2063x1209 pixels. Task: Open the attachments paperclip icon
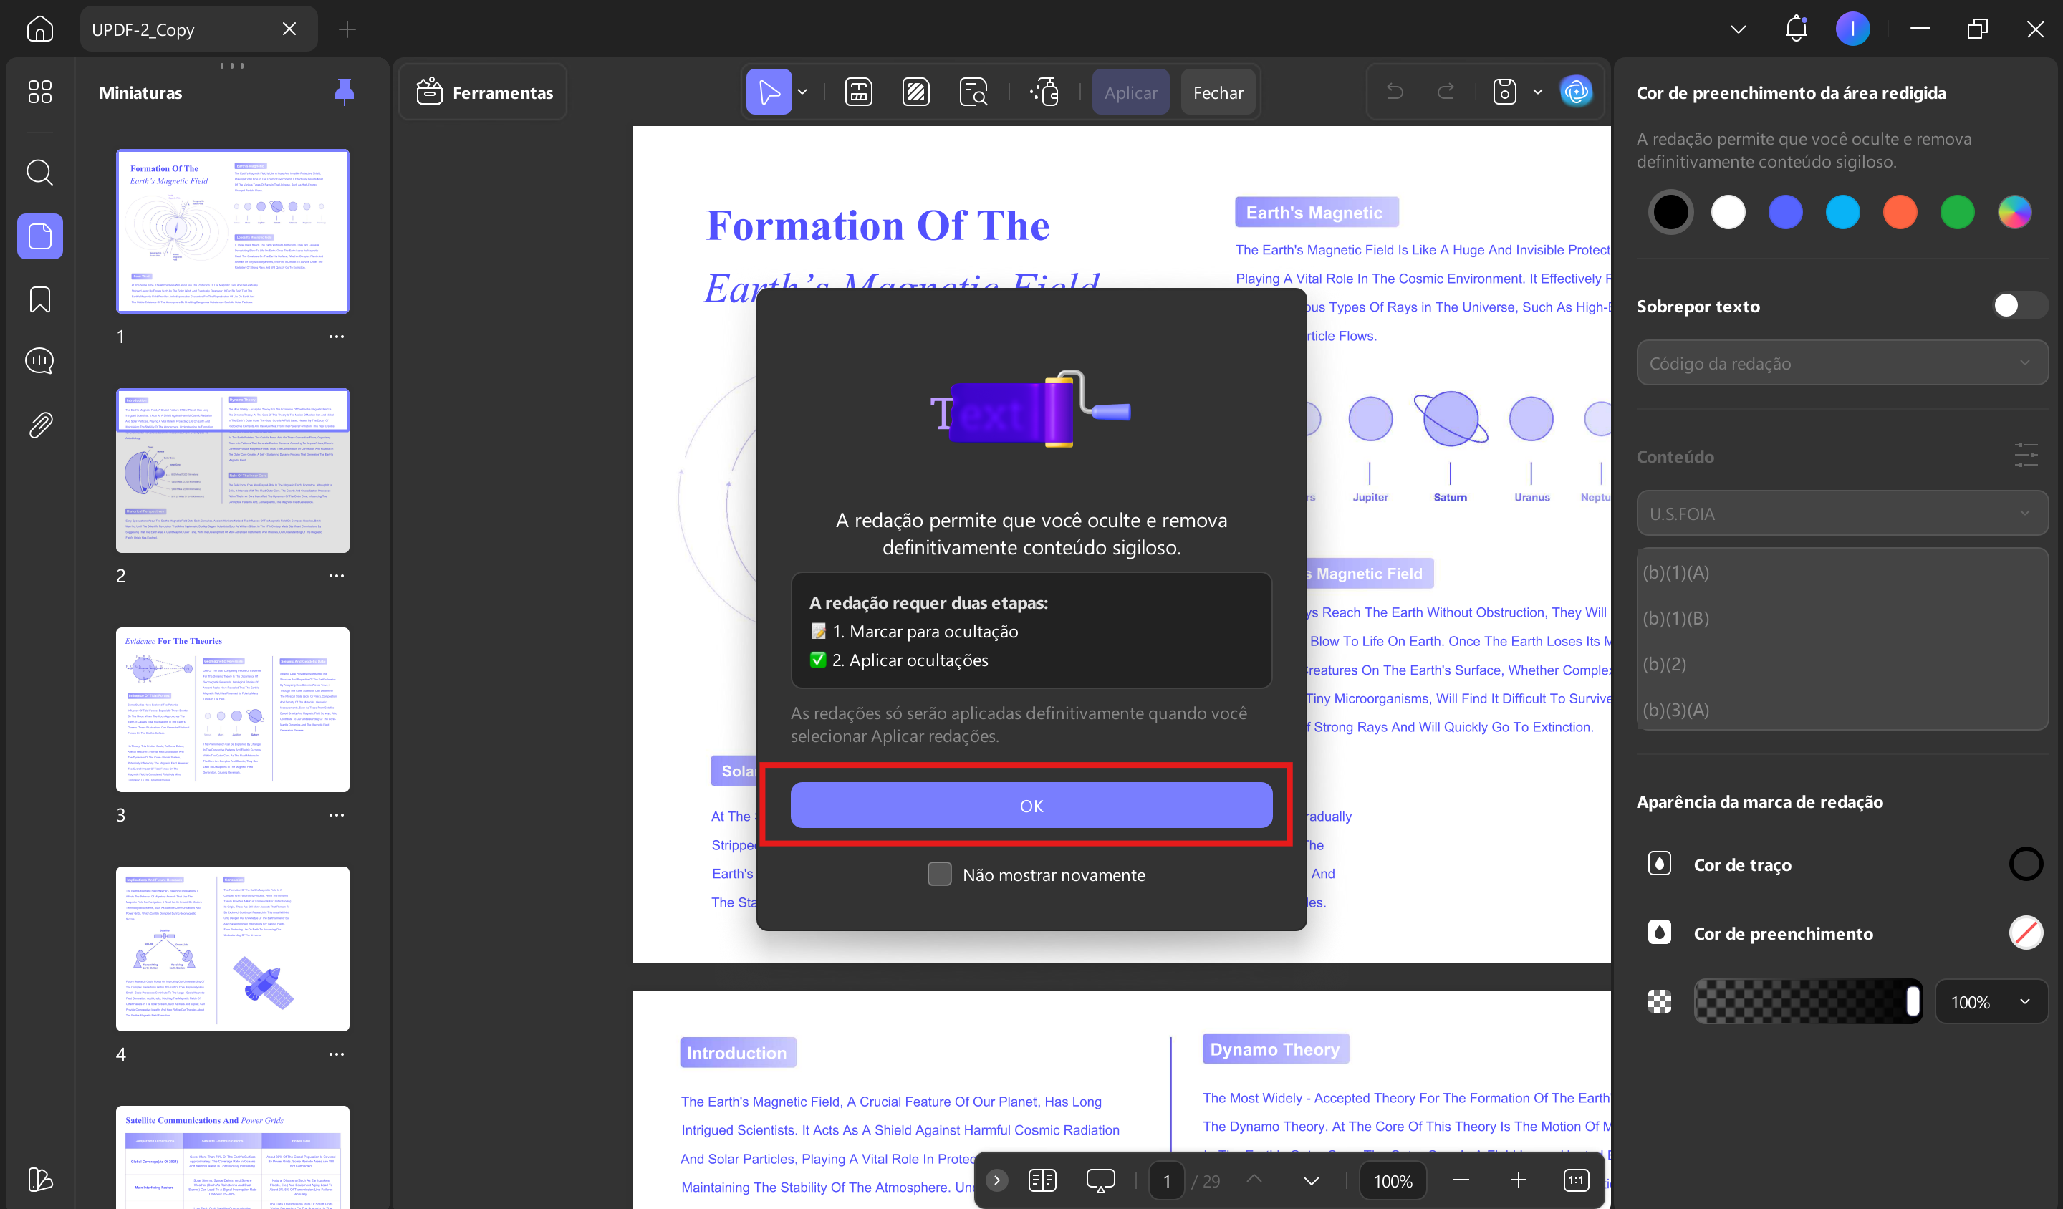click(39, 425)
